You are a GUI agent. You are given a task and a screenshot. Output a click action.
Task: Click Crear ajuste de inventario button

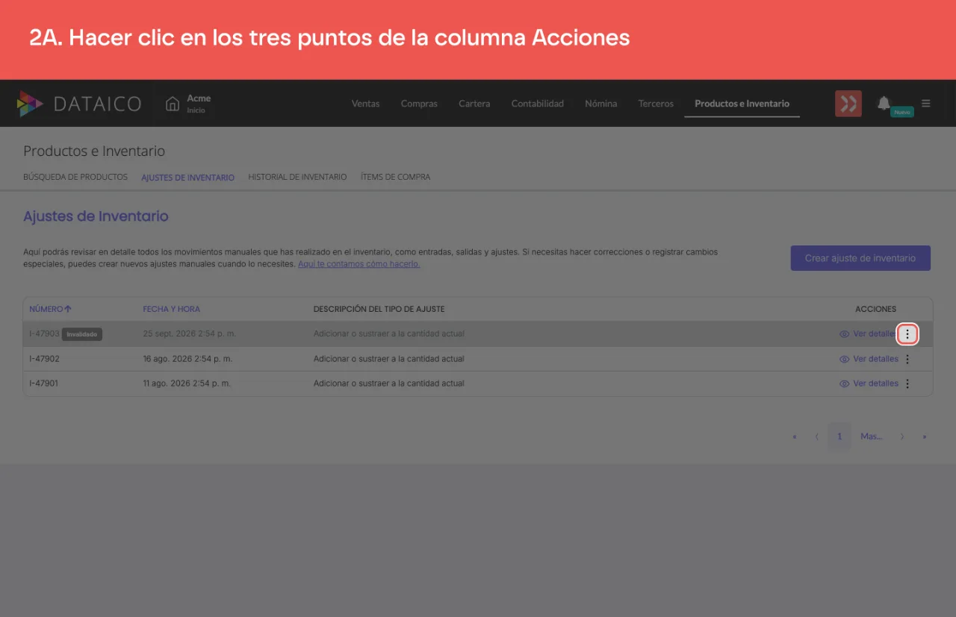pos(860,258)
